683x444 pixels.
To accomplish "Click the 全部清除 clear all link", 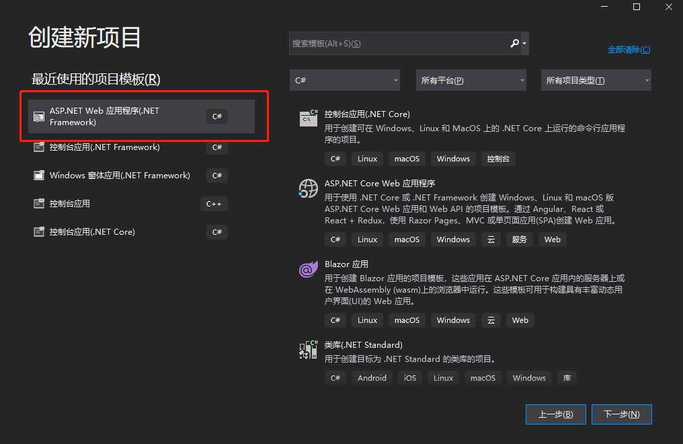I will click(629, 50).
